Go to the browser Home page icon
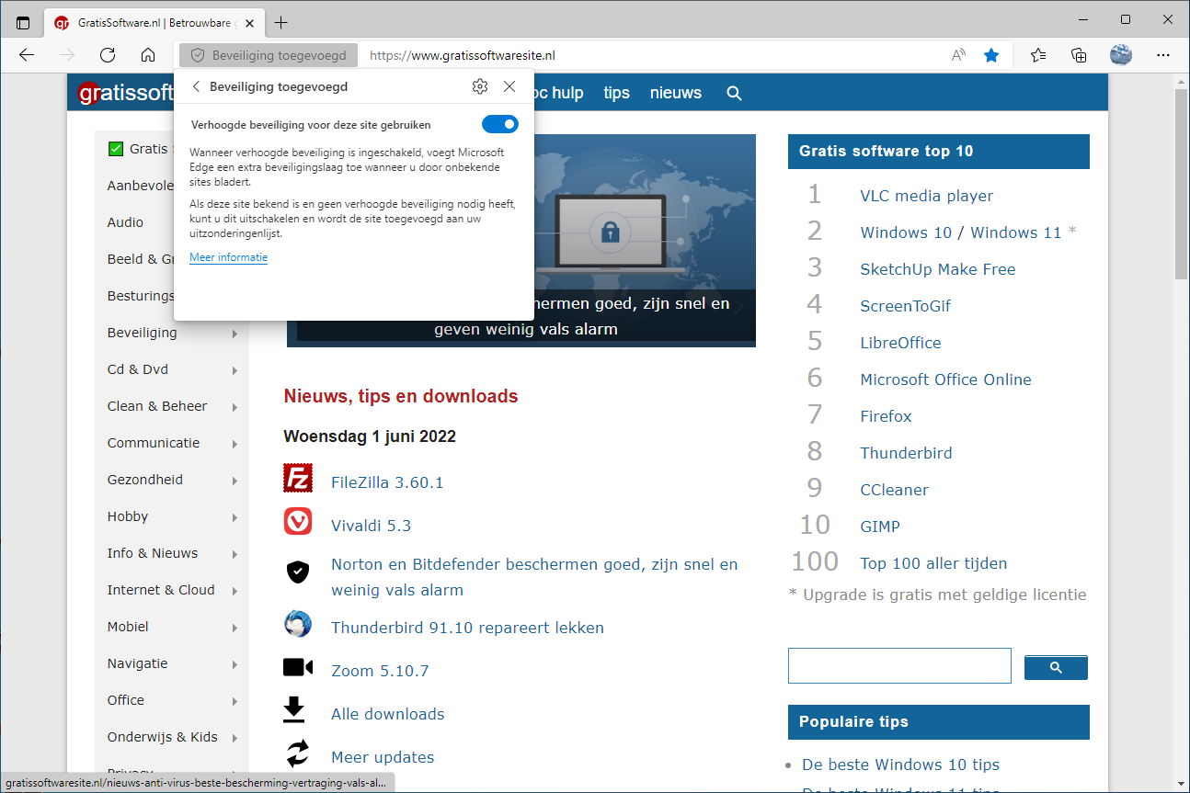 pos(148,55)
